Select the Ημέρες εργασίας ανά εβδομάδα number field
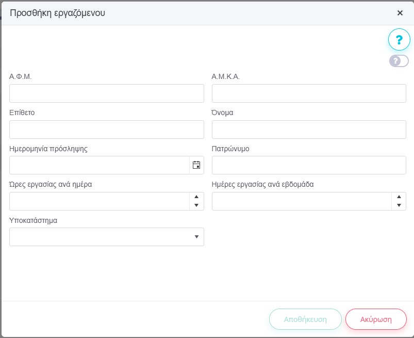The width and height of the screenshot is (414, 338). 302,201
